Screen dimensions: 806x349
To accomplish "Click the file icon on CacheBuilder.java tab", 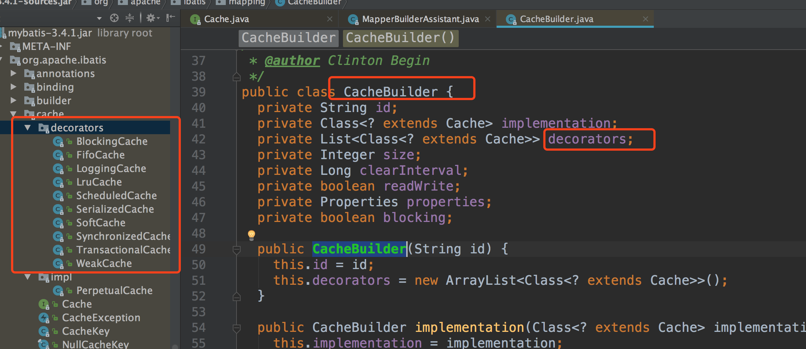I will (x=511, y=20).
